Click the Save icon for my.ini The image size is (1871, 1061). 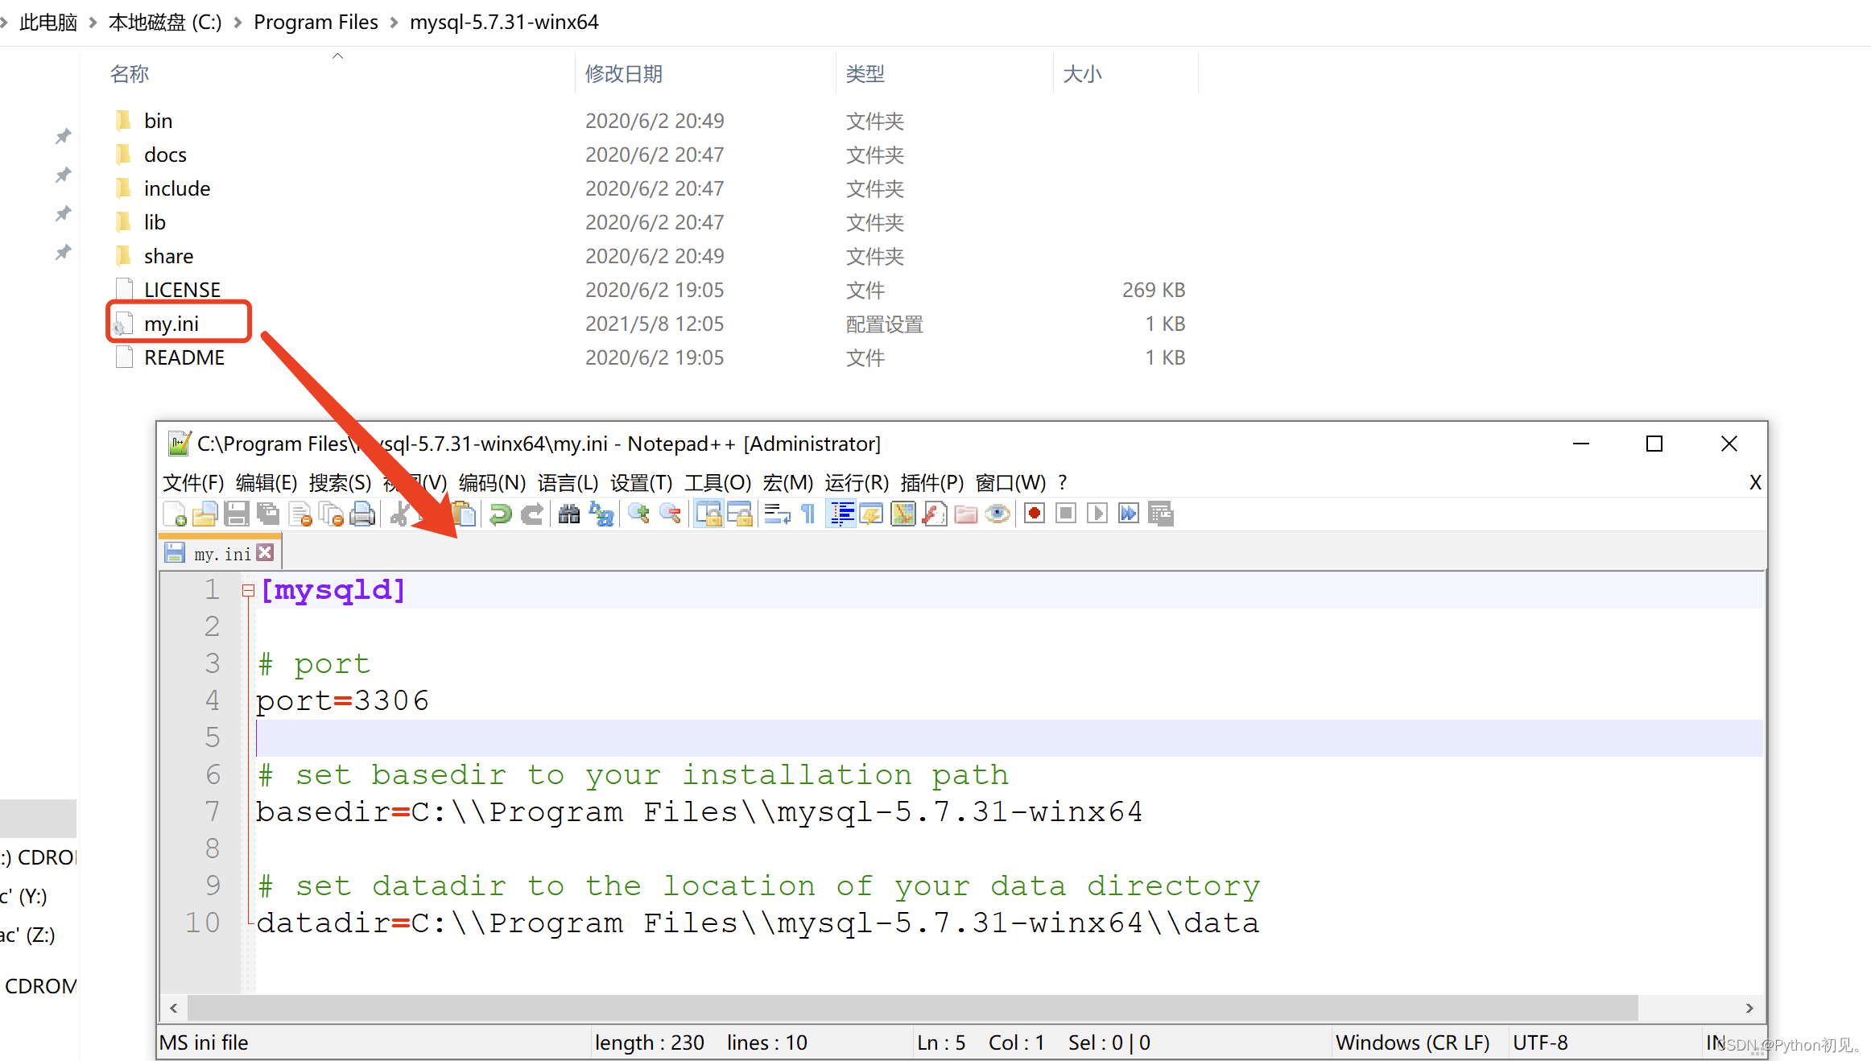[x=237, y=514]
